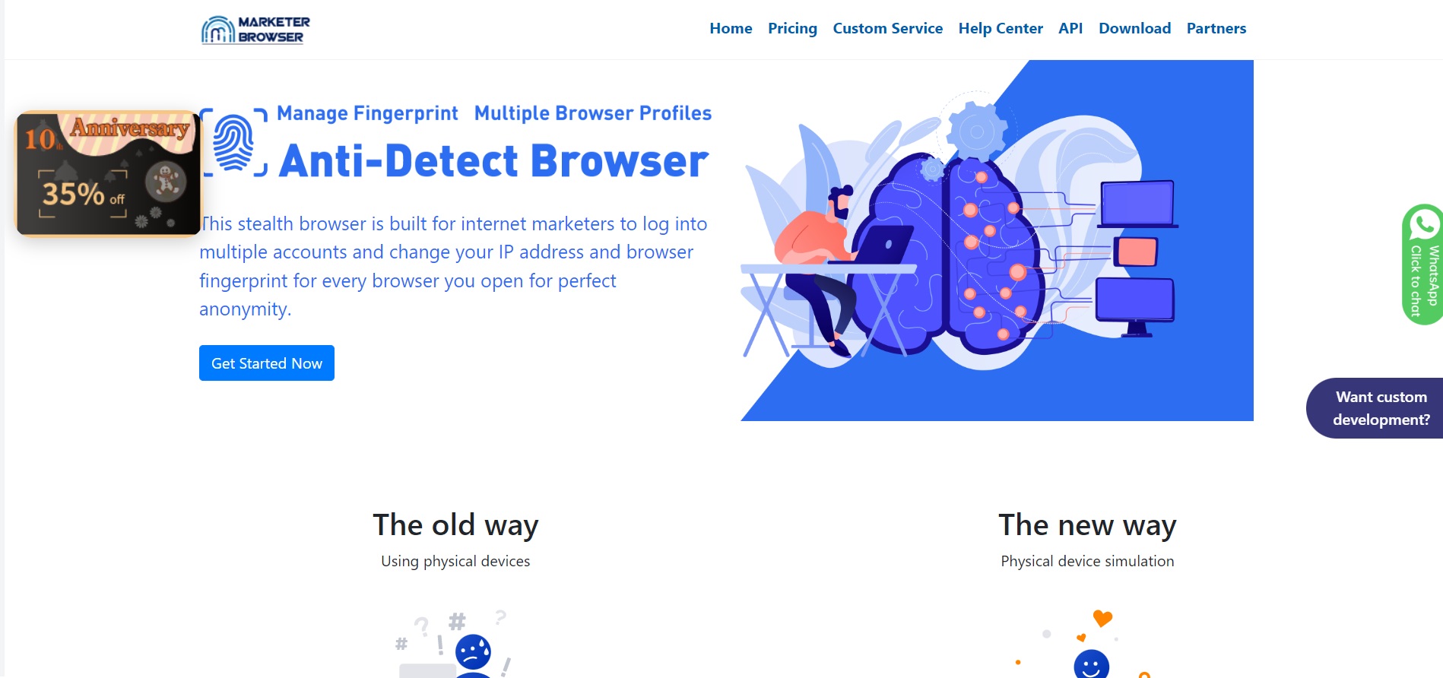Viewport: 1443px width, 678px height.
Task: Click the Marketer Browser logo
Action: click(x=255, y=30)
